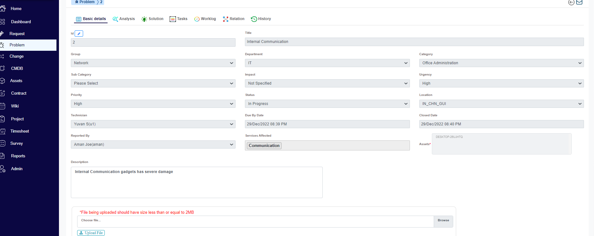Click the pencil edit icon beside Id
Image resolution: width=594 pixels, height=236 pixels.
[79, 34]
